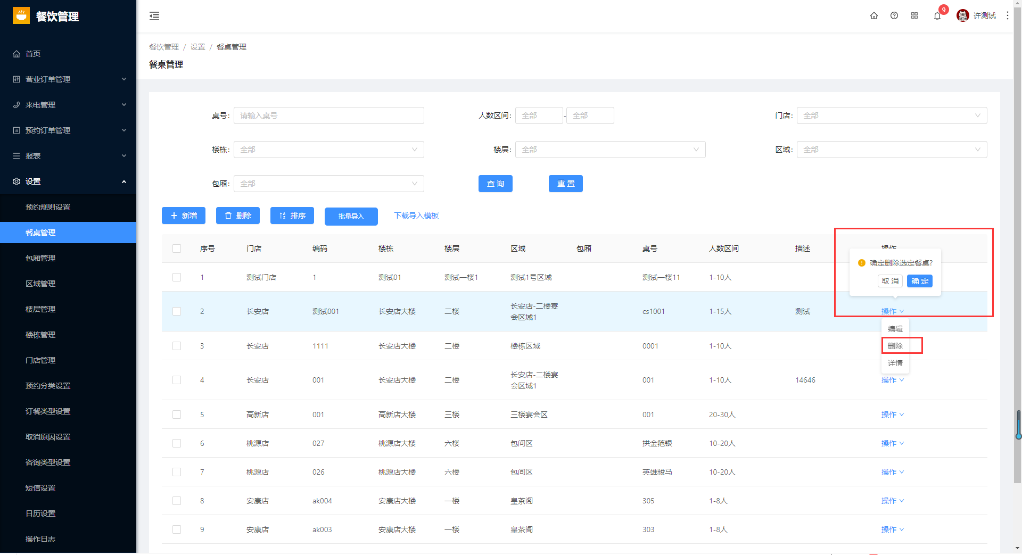Open the 包厢 filter dropdown
1022x555 pixels.
(x=328, y=184)
